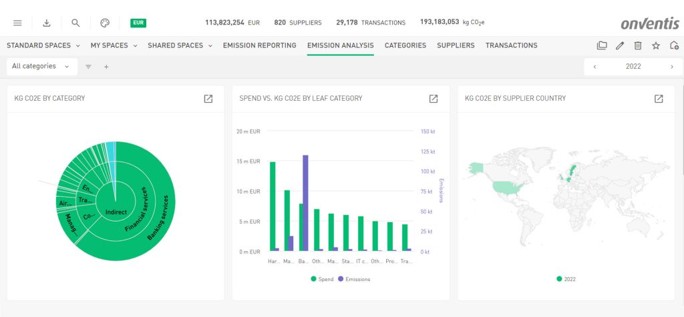Viewport: 684px width, 317px height.
Task: Go to the Suppliers tab
Action: pyautogui.click(x=456, y=45)
